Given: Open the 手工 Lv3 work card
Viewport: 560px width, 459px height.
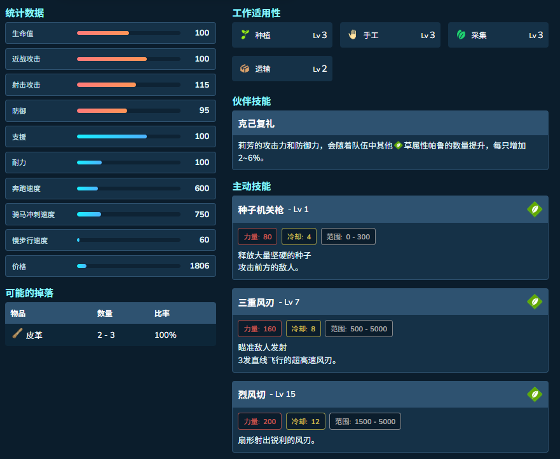Looking at the screenshot, I should (390, 35).
